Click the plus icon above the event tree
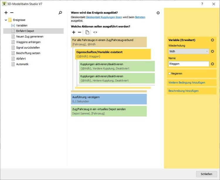 [6, 13]
